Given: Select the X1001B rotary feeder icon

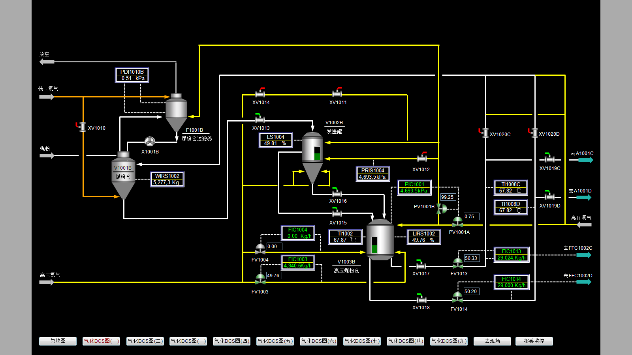Looking at the screenshot, I should tap(150, 141).
